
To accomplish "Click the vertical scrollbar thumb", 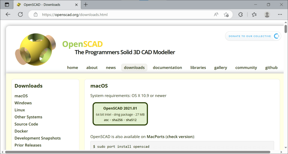I will pos(286,29).
